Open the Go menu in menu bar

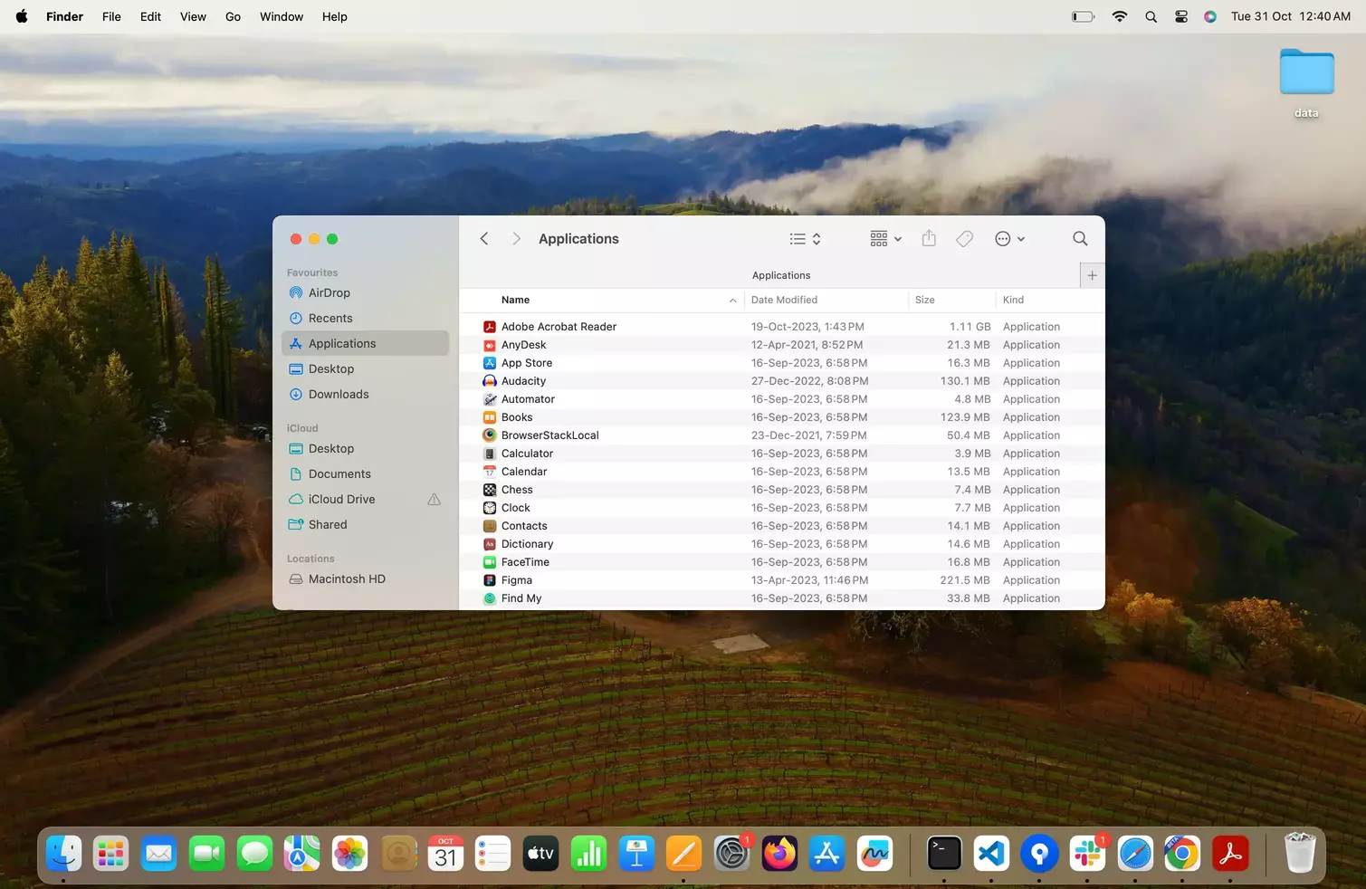[x=233, y=16]
